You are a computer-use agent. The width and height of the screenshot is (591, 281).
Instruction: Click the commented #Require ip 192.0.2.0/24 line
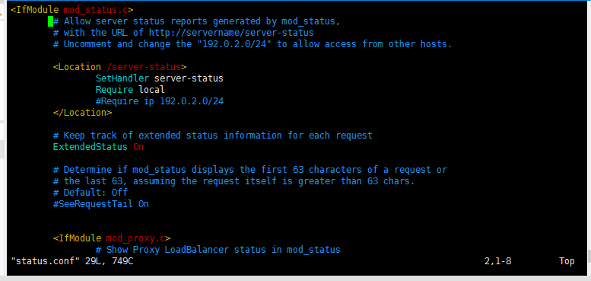[160, 101]
